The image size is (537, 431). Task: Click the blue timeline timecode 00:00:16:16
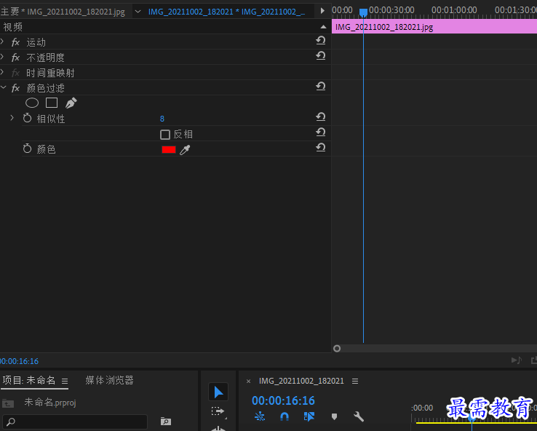point(283,400)
